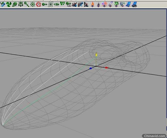Click the blue cloth on base icon
167x138 pixels.
point(134,4)
